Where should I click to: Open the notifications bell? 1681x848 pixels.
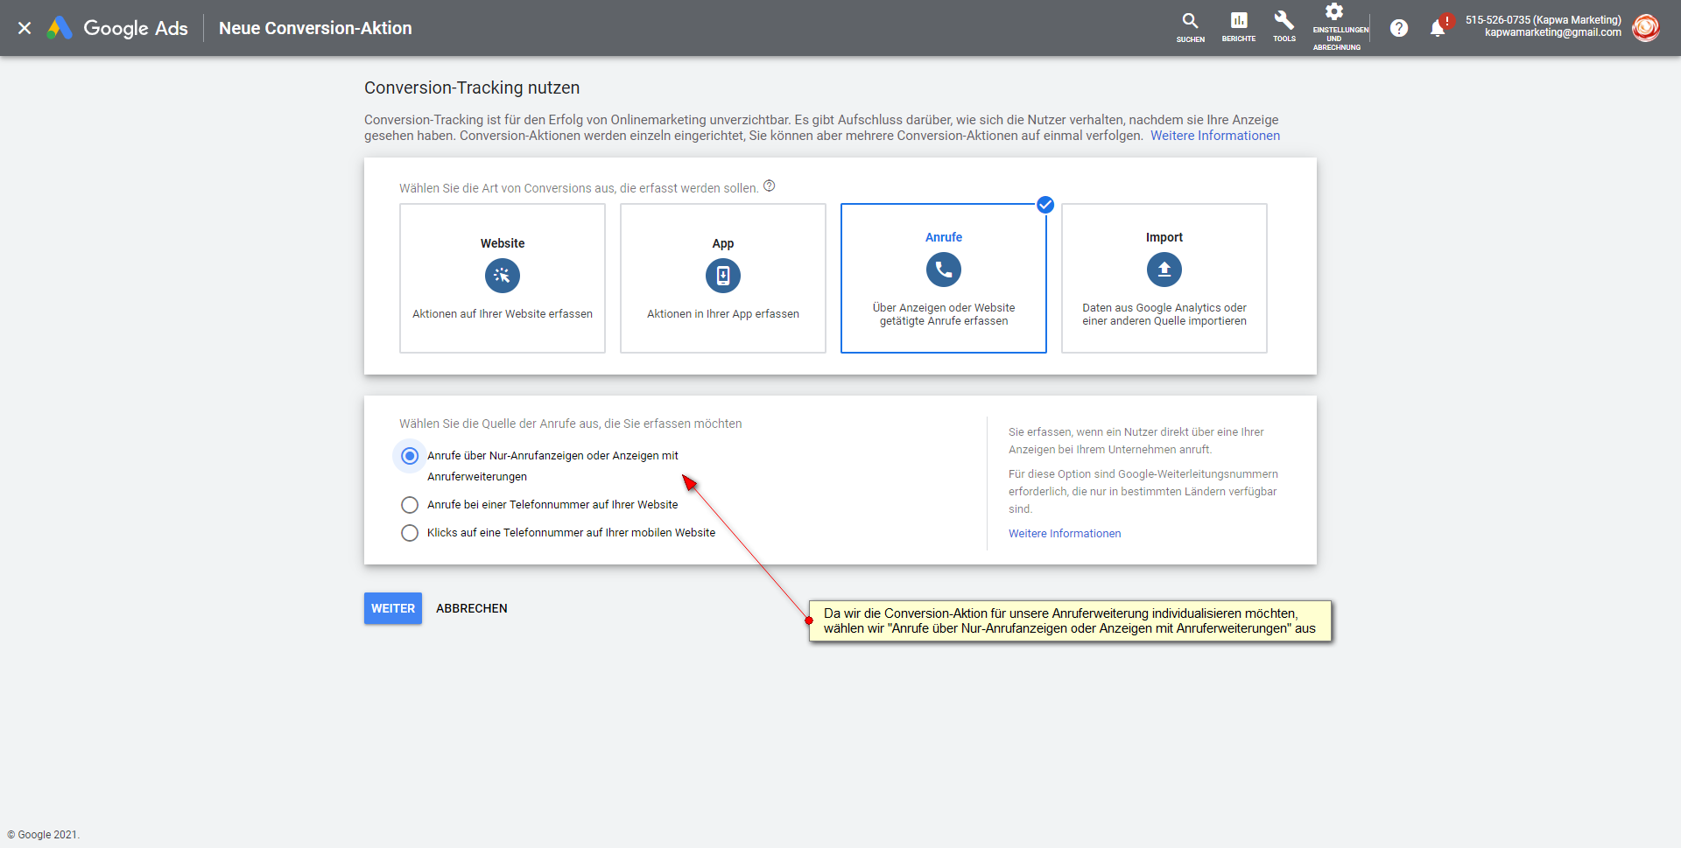click(1437, 28)
